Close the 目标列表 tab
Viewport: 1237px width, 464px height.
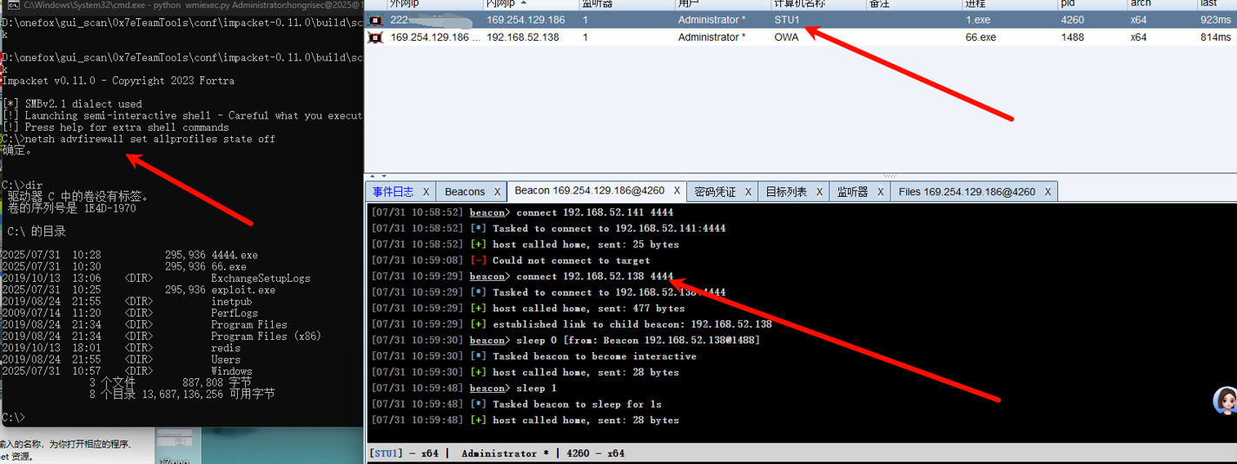coord(819,192)
